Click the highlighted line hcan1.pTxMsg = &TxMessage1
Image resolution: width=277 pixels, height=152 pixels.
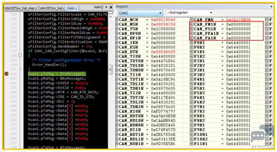click(x=57, y=74)
